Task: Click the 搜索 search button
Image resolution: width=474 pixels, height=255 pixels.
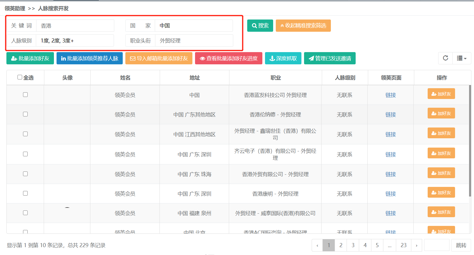Action: pos(260,26)
